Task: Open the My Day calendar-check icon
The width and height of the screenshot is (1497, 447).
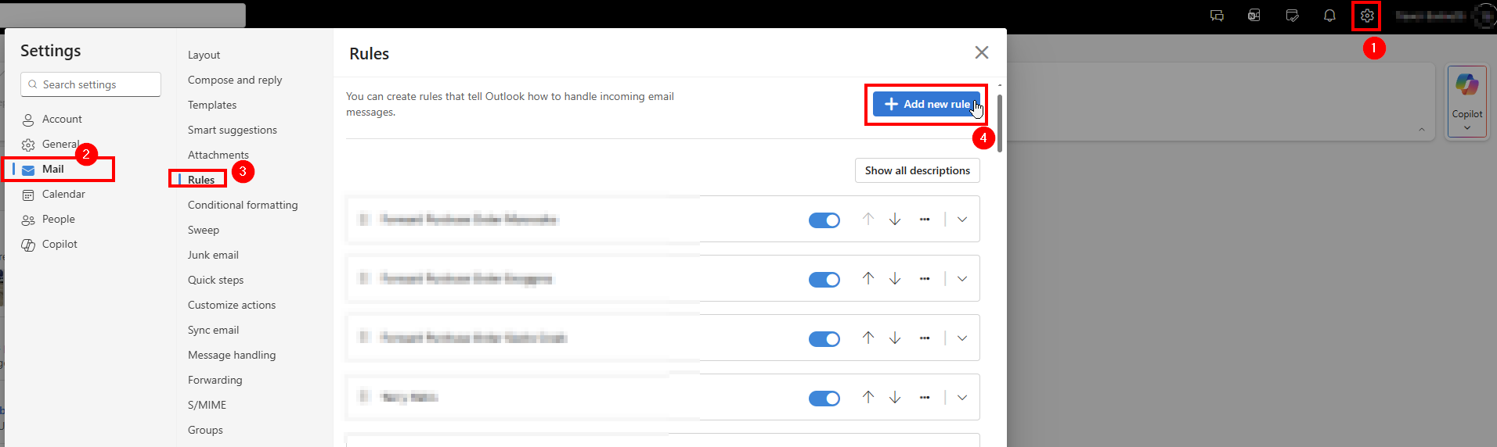Action: (x=1292, y=16)
